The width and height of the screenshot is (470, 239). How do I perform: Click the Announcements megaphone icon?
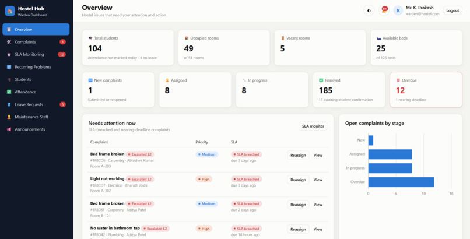click(9, 129)
